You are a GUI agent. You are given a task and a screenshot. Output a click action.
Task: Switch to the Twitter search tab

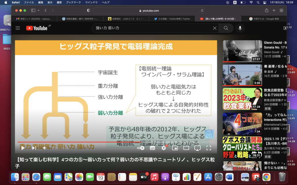pyautogui.click(x=172, y=19)
